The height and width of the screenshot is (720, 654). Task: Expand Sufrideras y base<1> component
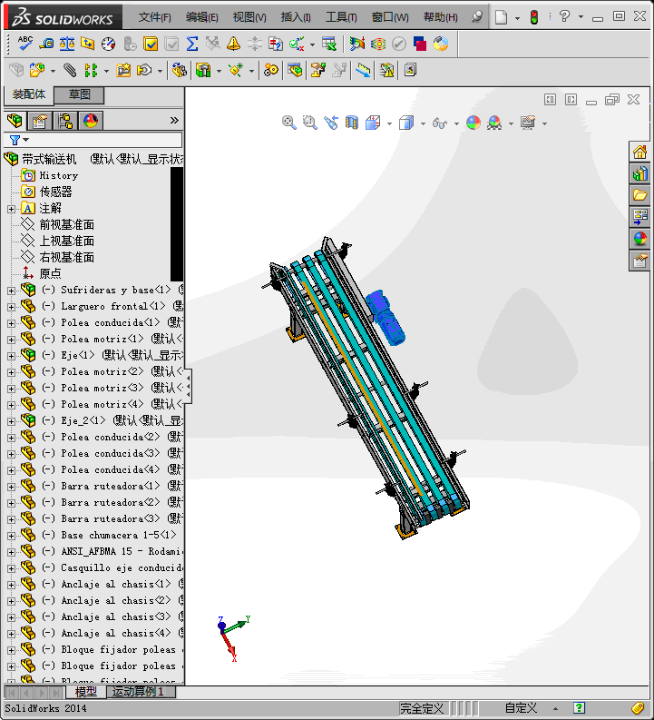[x=12, y=291]
